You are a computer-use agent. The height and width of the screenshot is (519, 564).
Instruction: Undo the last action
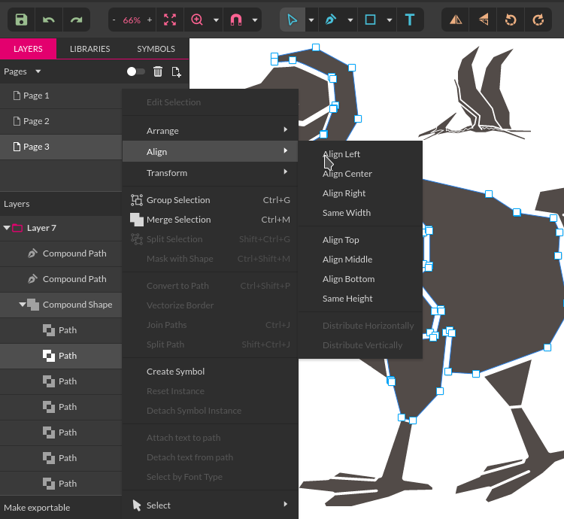coord(49,20)
